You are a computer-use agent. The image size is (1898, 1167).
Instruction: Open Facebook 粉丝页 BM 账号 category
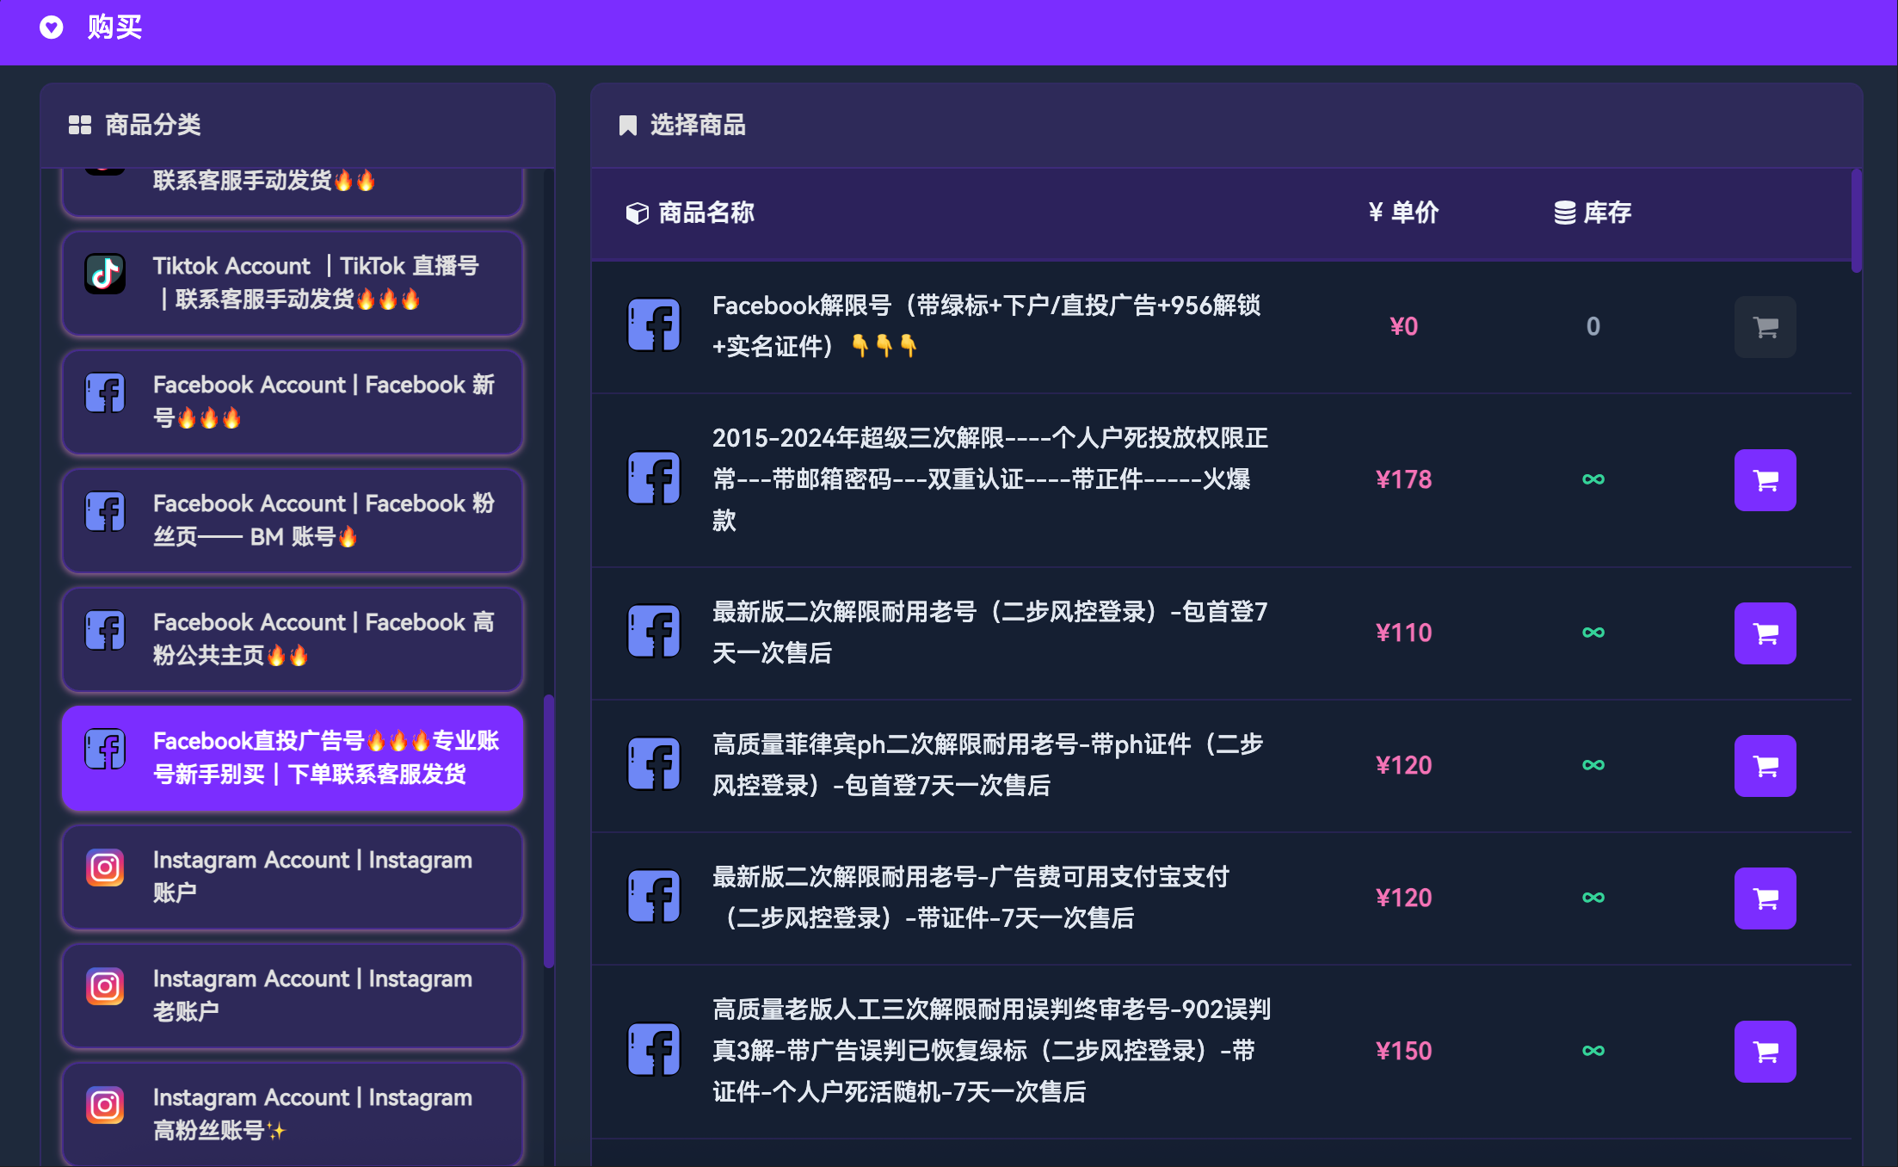(293, 520)
